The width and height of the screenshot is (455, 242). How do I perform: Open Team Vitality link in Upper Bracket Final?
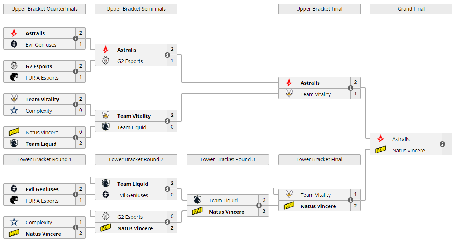pos(315,94)
